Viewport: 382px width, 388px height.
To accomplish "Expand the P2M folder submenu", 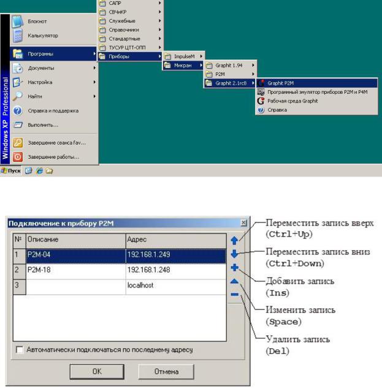I will tap(230, 74).
